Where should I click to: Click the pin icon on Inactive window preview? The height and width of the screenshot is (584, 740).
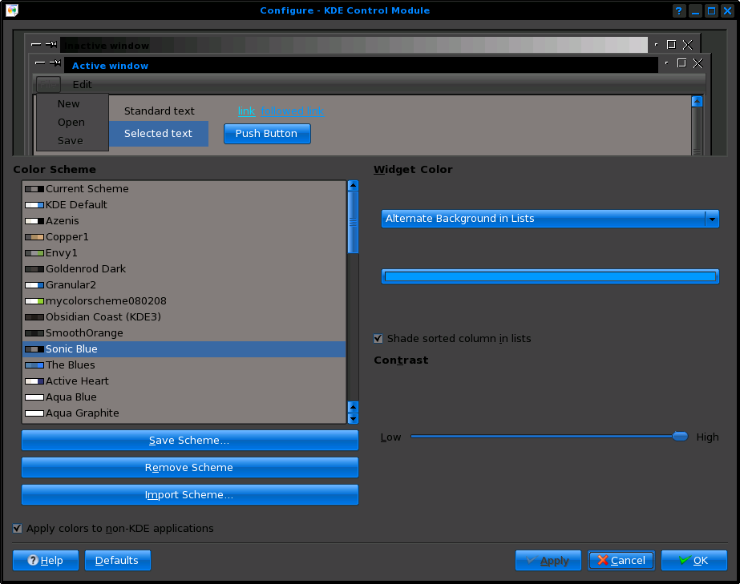click(51, 44)
